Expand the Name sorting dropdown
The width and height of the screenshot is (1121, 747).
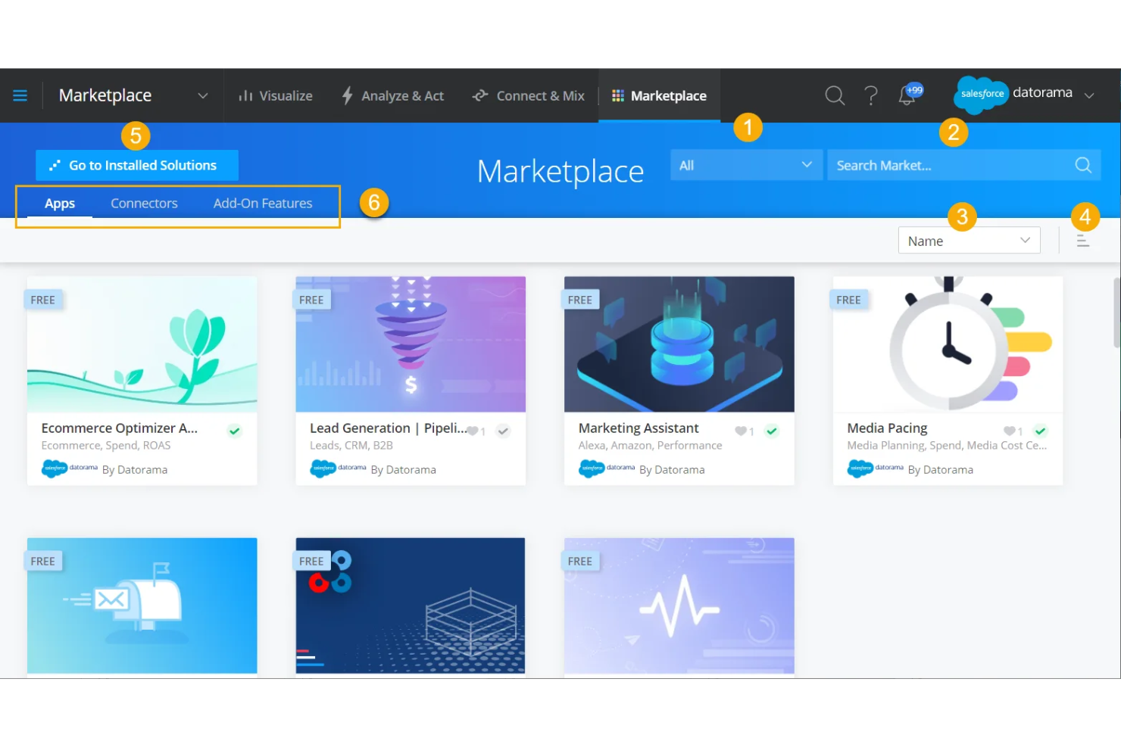[x=969, y=240]
